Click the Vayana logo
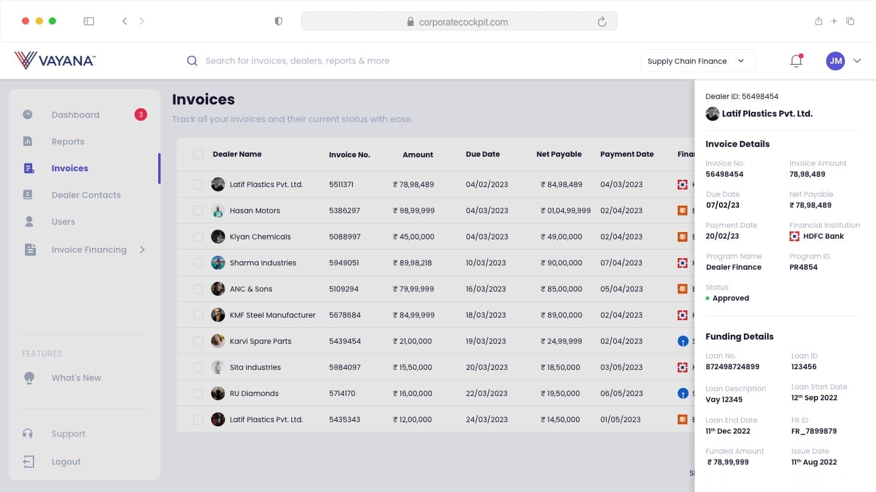Viewport: 876px width, 492px height. (x=55, y=60)
